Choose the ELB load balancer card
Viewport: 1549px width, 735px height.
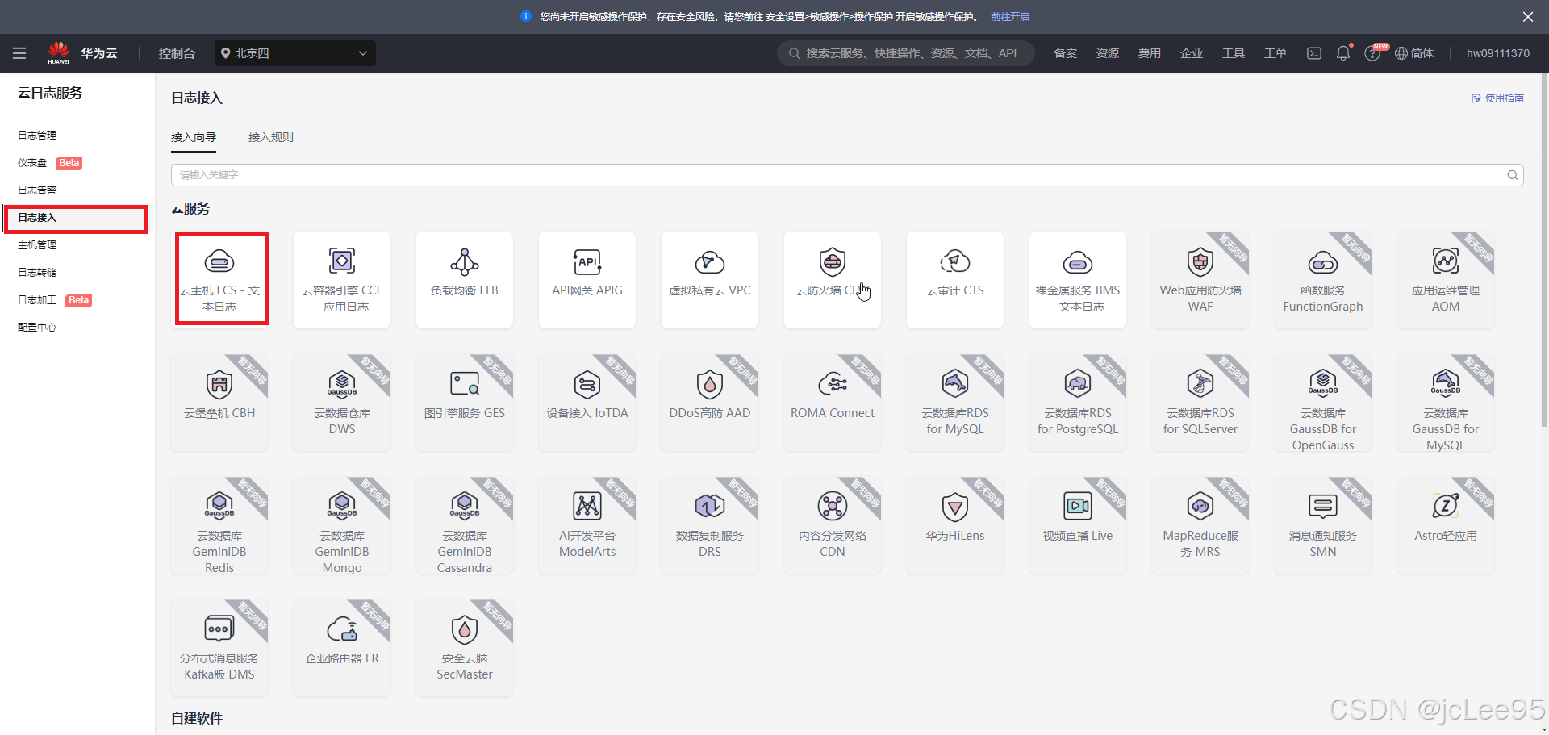465,279
